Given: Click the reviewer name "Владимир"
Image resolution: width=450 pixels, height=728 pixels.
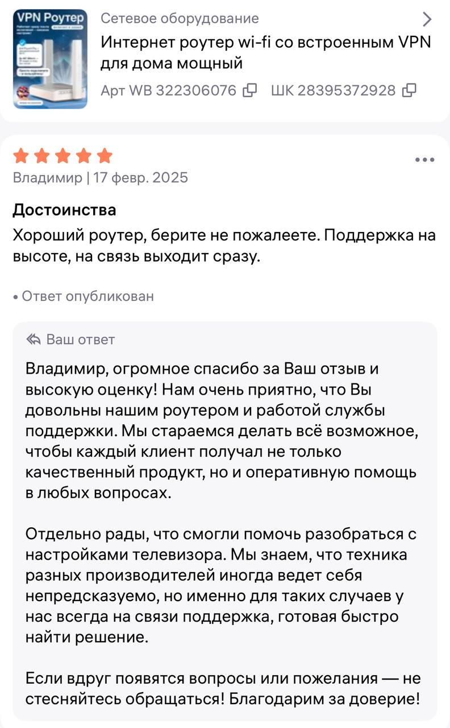Looking at the screenshot, I should (47, 178).
